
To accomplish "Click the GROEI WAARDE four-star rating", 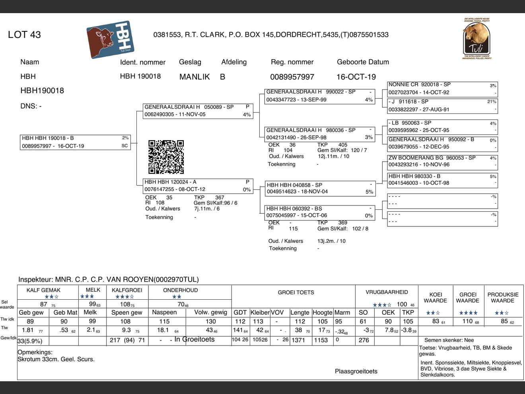I will click(468, 313).
